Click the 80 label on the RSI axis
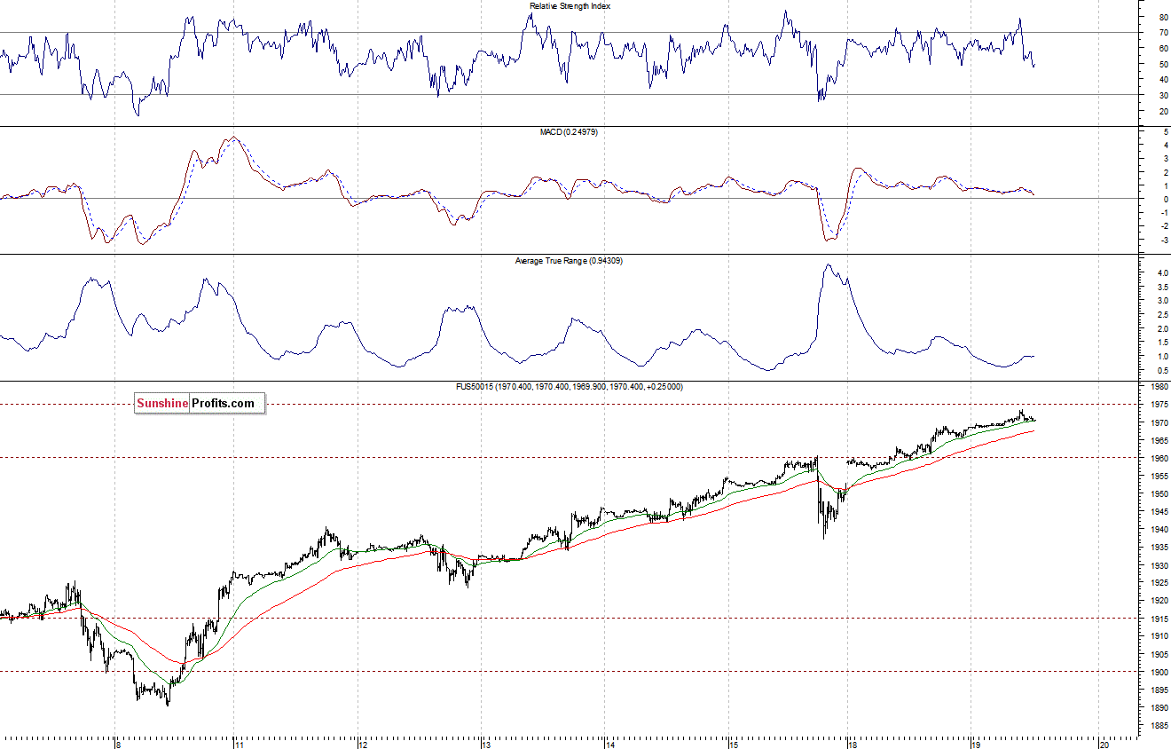The height and width of the screenshot is (749, 1171). point(1163,17)
